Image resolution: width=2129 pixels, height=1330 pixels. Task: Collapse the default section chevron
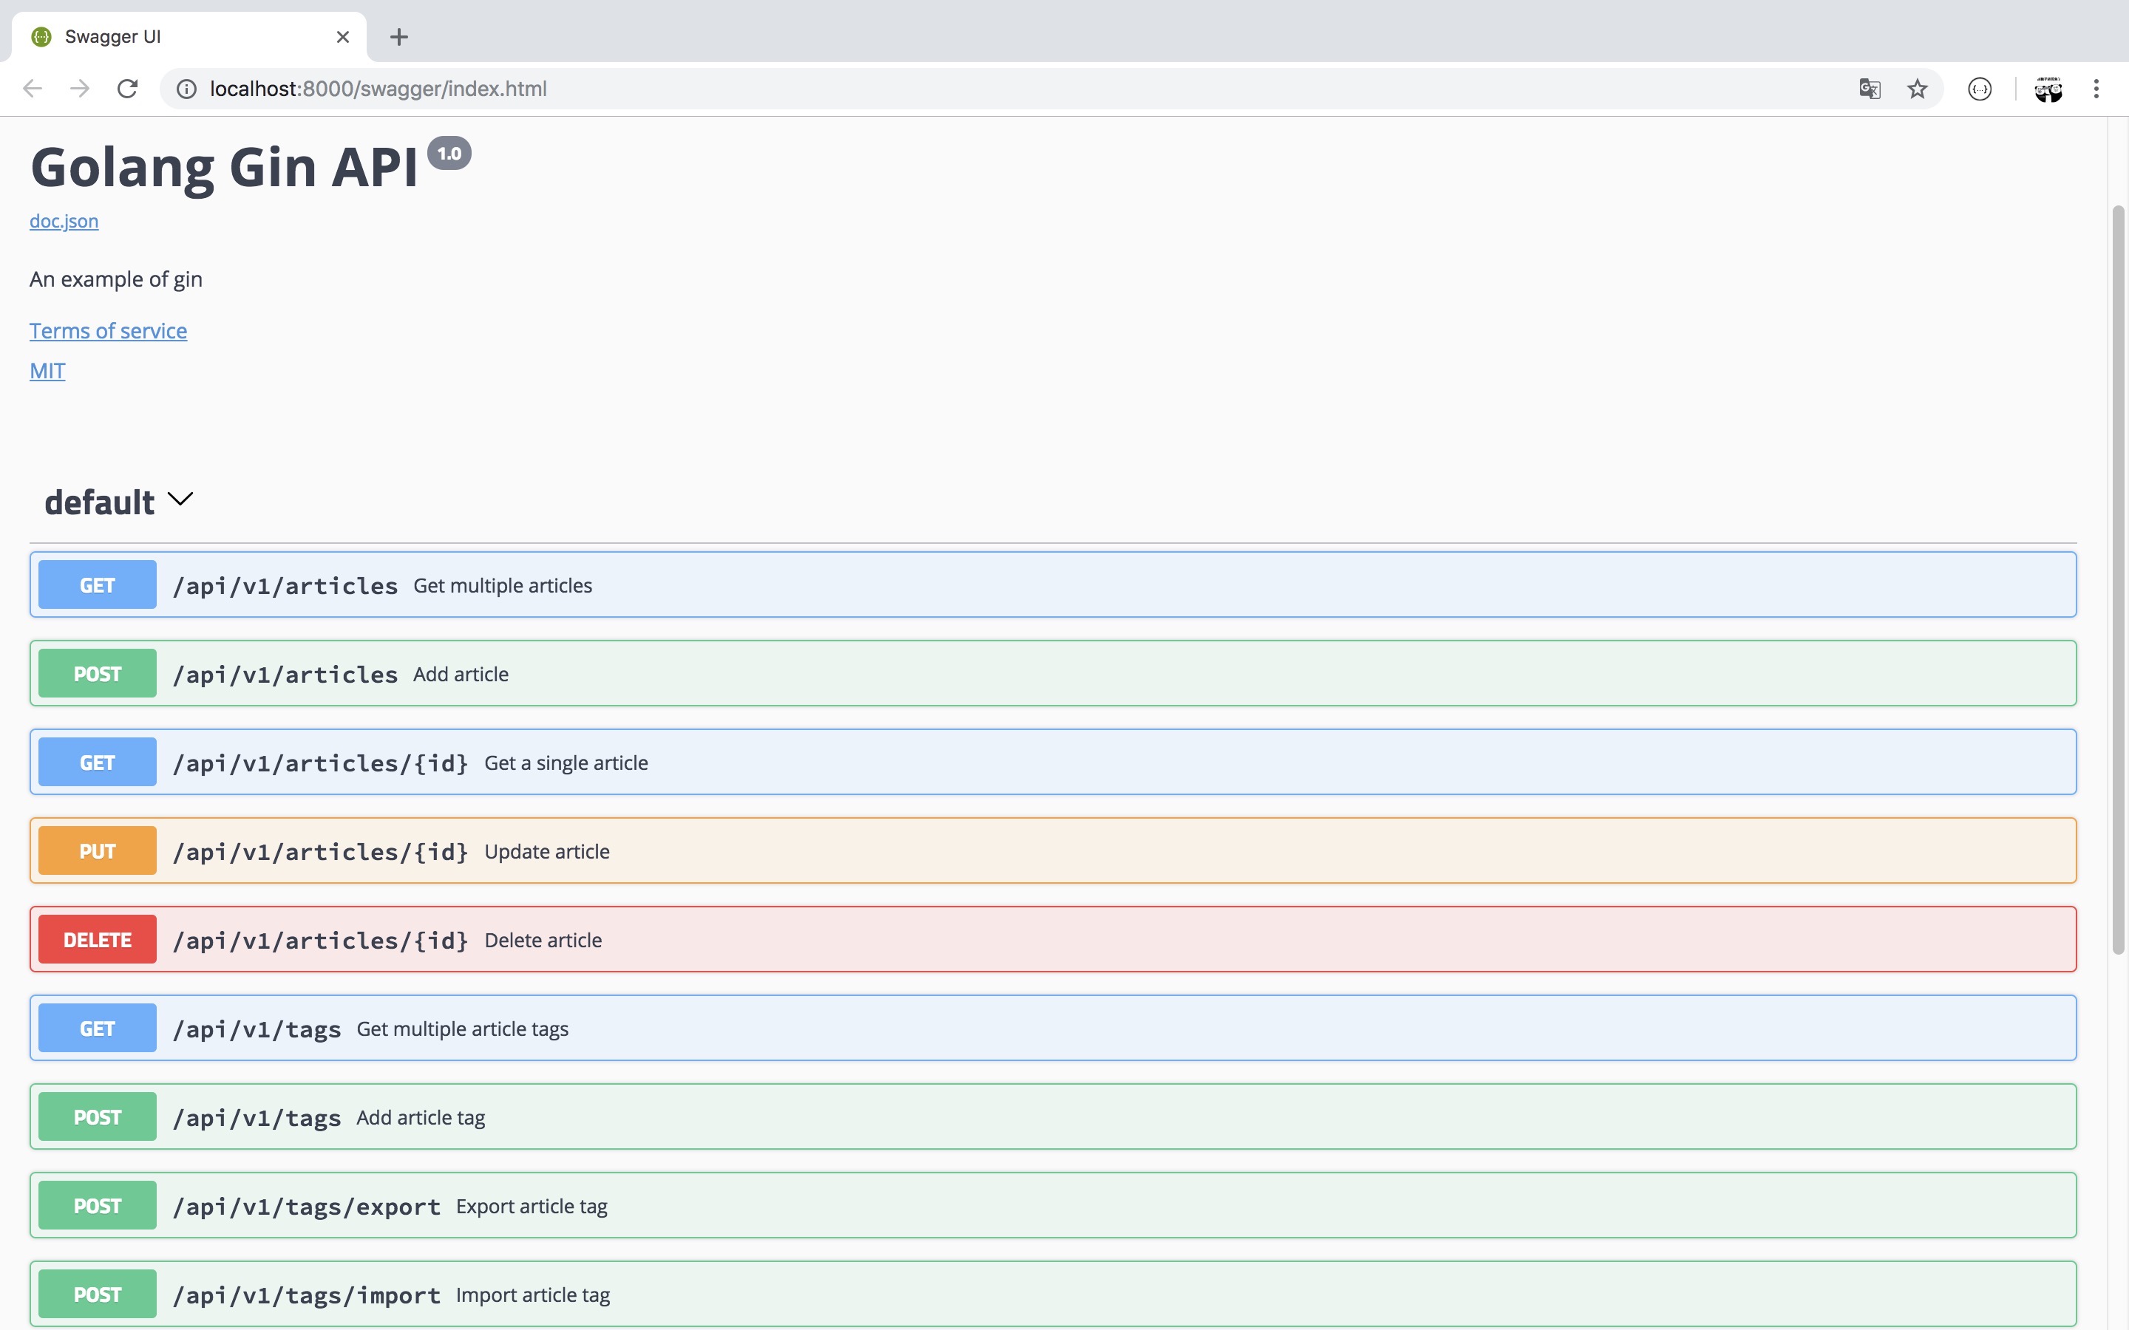(x=180, y=499)
